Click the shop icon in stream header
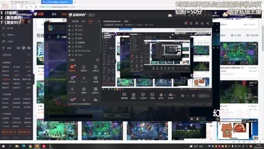The width and height of the screenshot is (264, 149). 197,23
